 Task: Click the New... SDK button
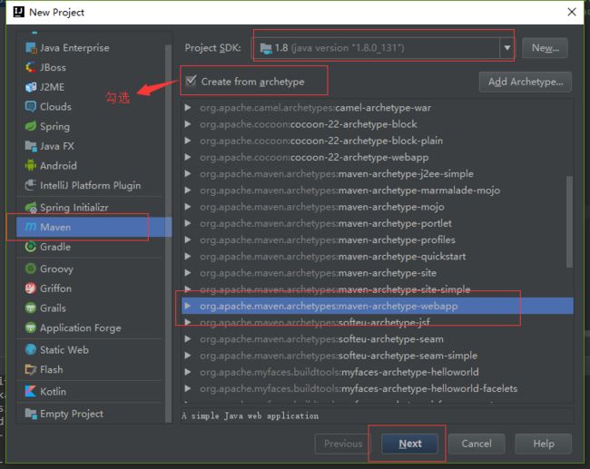545,48
